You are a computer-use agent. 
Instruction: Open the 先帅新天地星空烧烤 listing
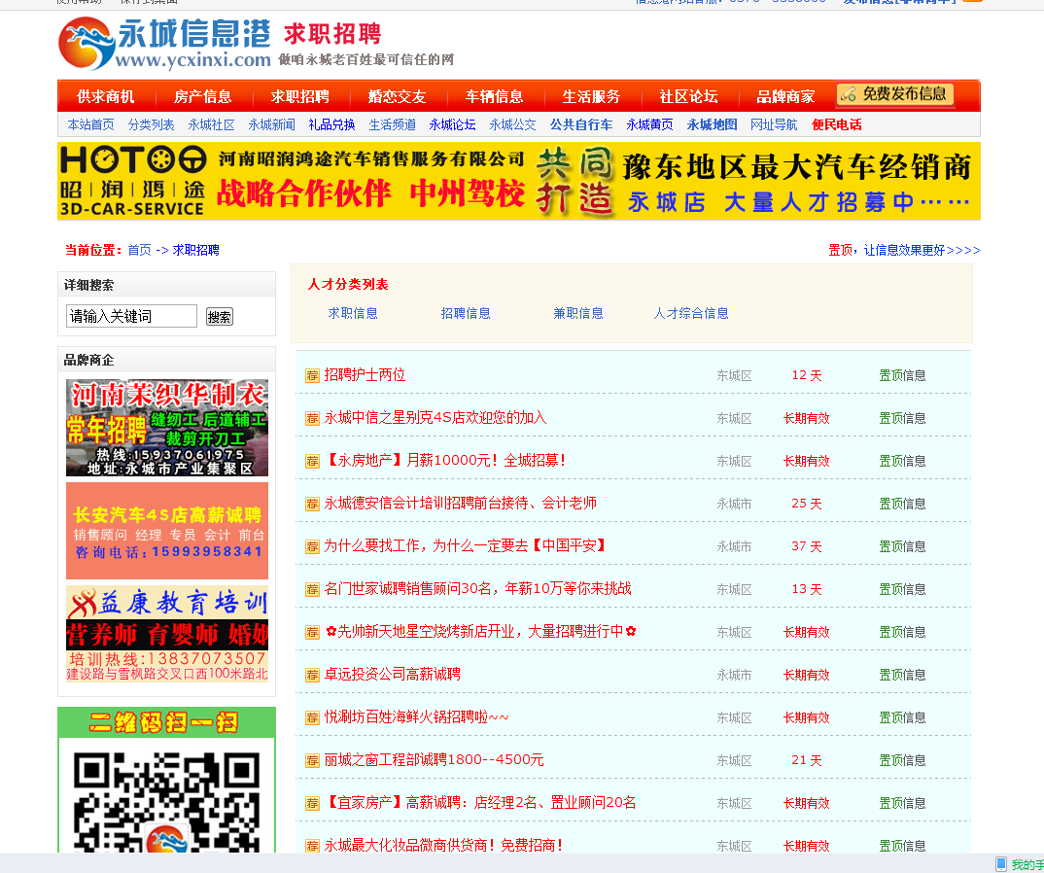(x=481, y=631)
